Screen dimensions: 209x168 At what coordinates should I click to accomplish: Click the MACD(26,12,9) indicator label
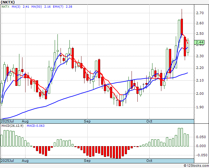tap(12, 126)
